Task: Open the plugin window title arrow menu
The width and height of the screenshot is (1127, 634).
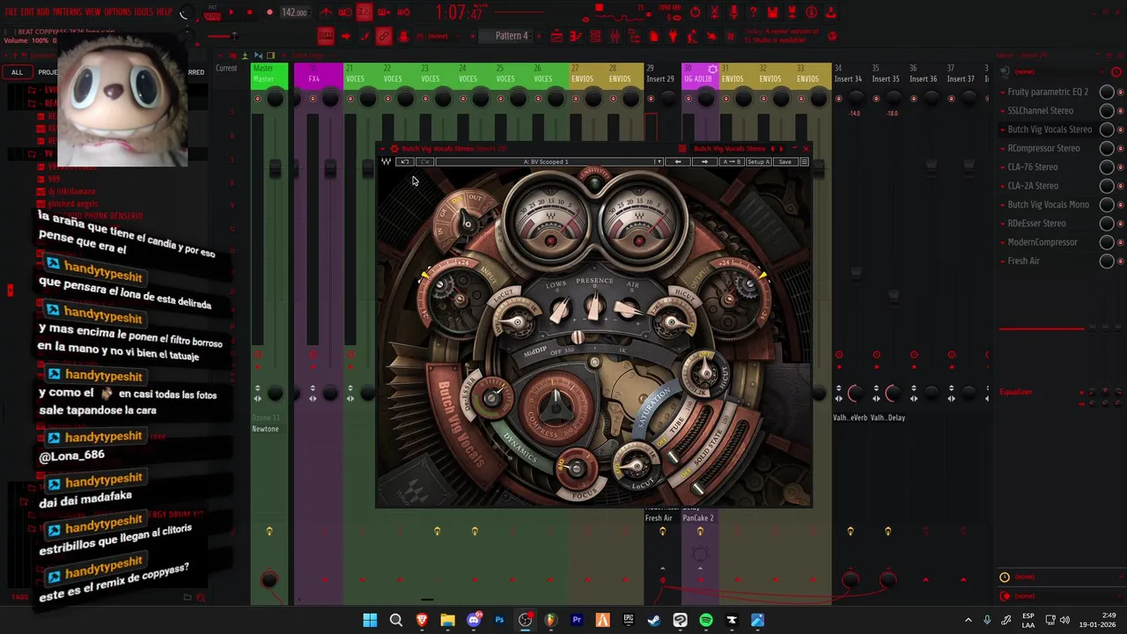Action: point(382,149)
